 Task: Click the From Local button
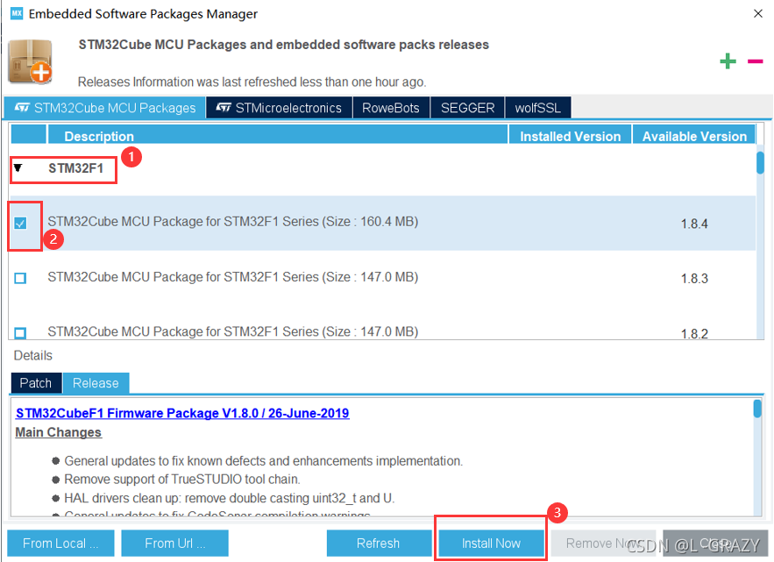(60, 544)
